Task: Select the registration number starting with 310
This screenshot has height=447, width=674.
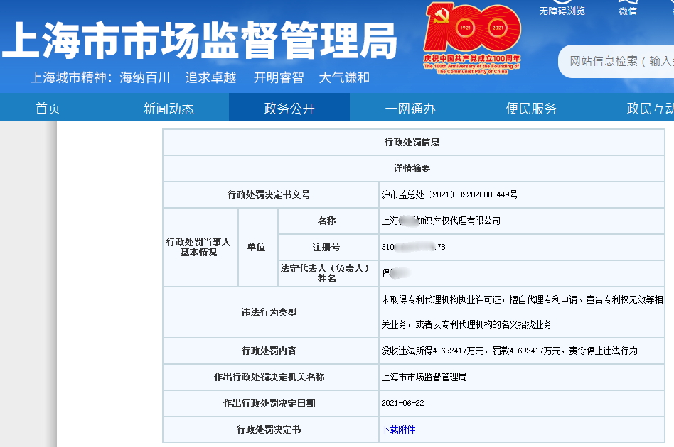Action: 413,247
